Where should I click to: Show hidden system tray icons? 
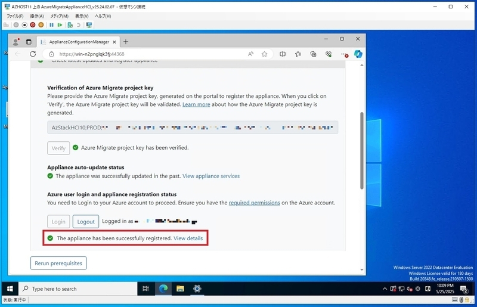point(385,289)
